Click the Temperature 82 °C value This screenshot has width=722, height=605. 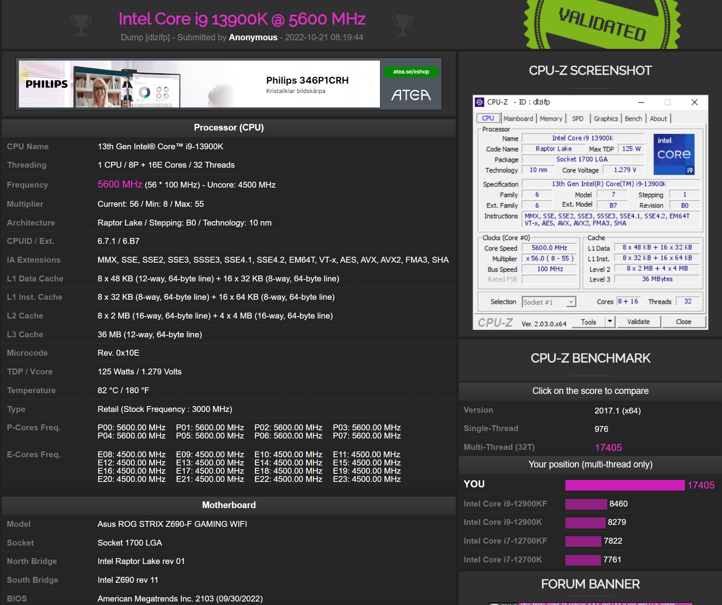click(123, 390)
